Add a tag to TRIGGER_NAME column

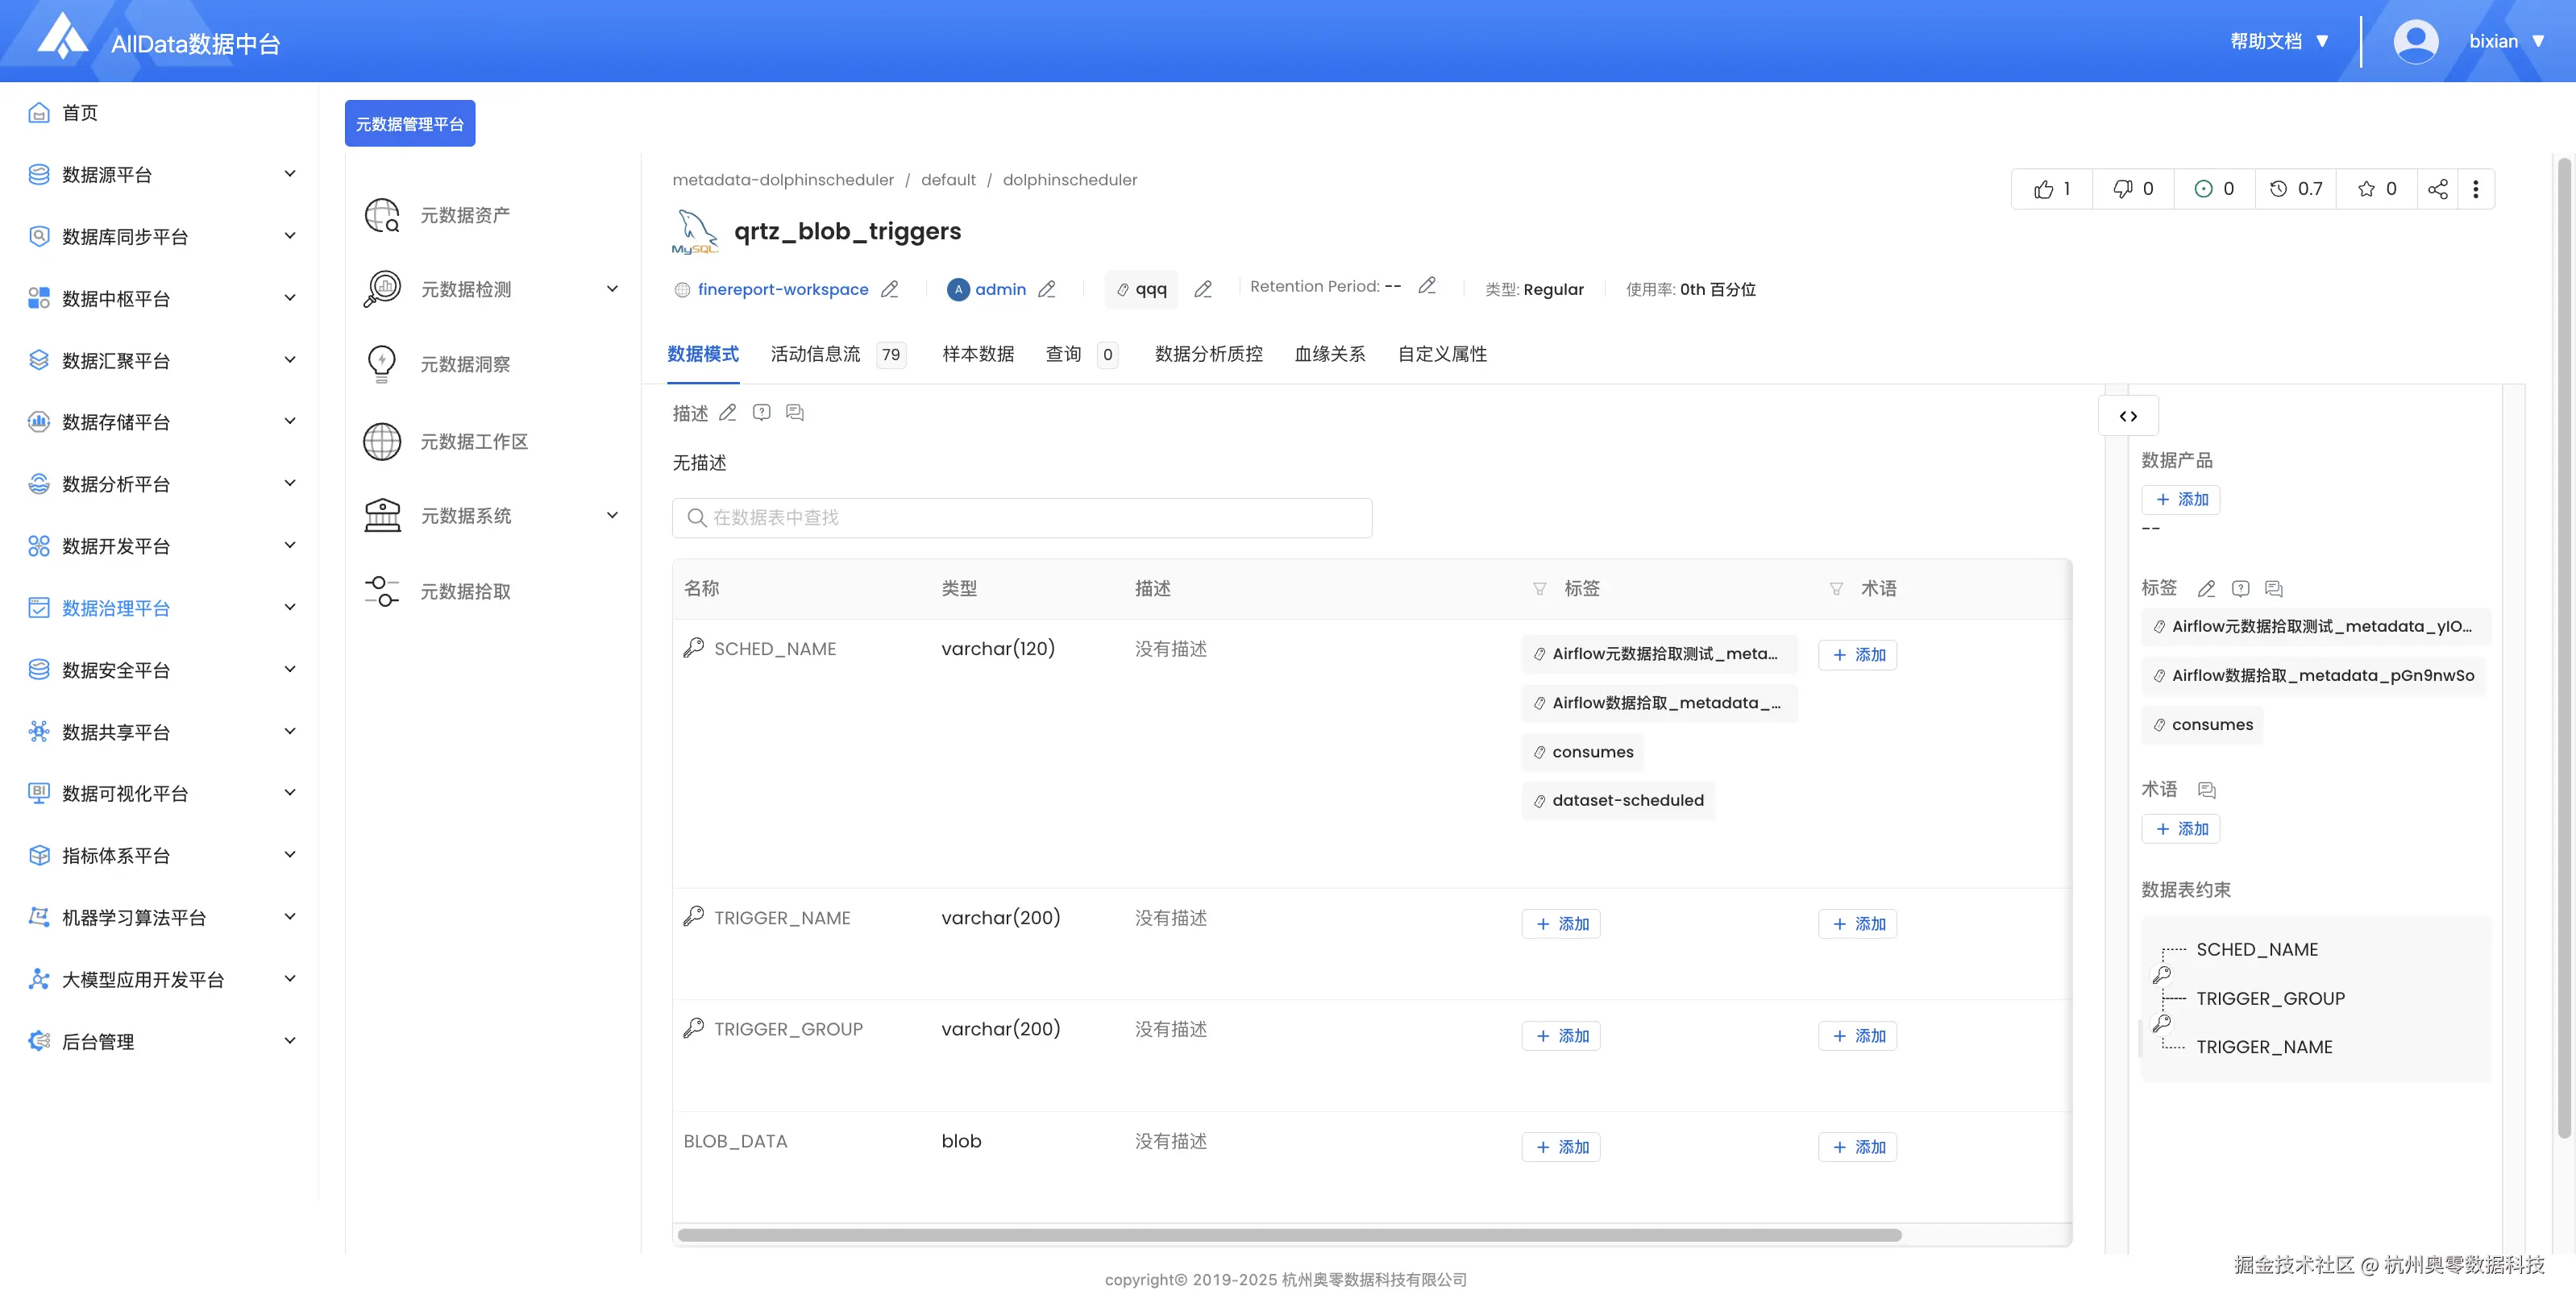tap(1561, 924)
